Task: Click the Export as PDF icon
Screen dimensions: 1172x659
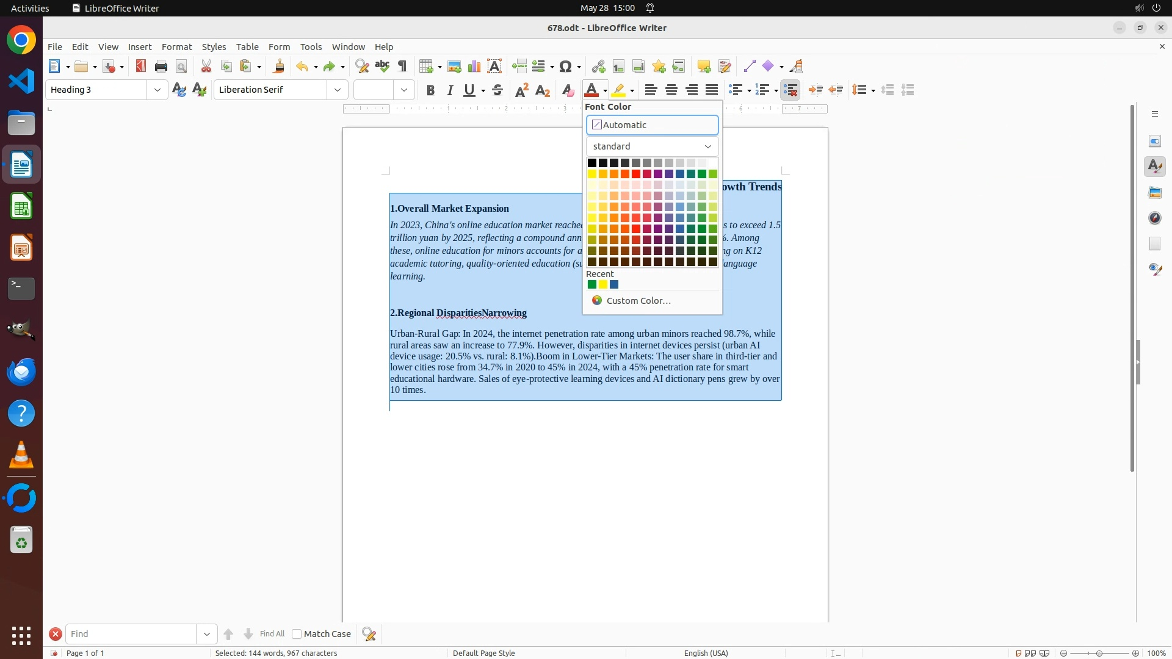Action: (141, 67)
